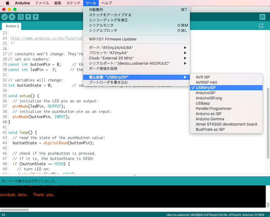The image size is (270, 217).
Task: Click 'int buttonState = 0;' code line
Action: (30, 85)
